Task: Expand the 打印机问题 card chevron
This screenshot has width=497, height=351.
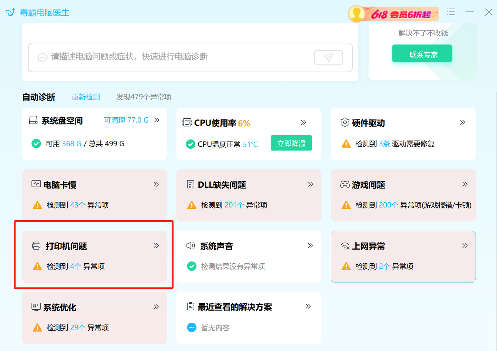Action: pyautogui.click(x=156, y=245)
